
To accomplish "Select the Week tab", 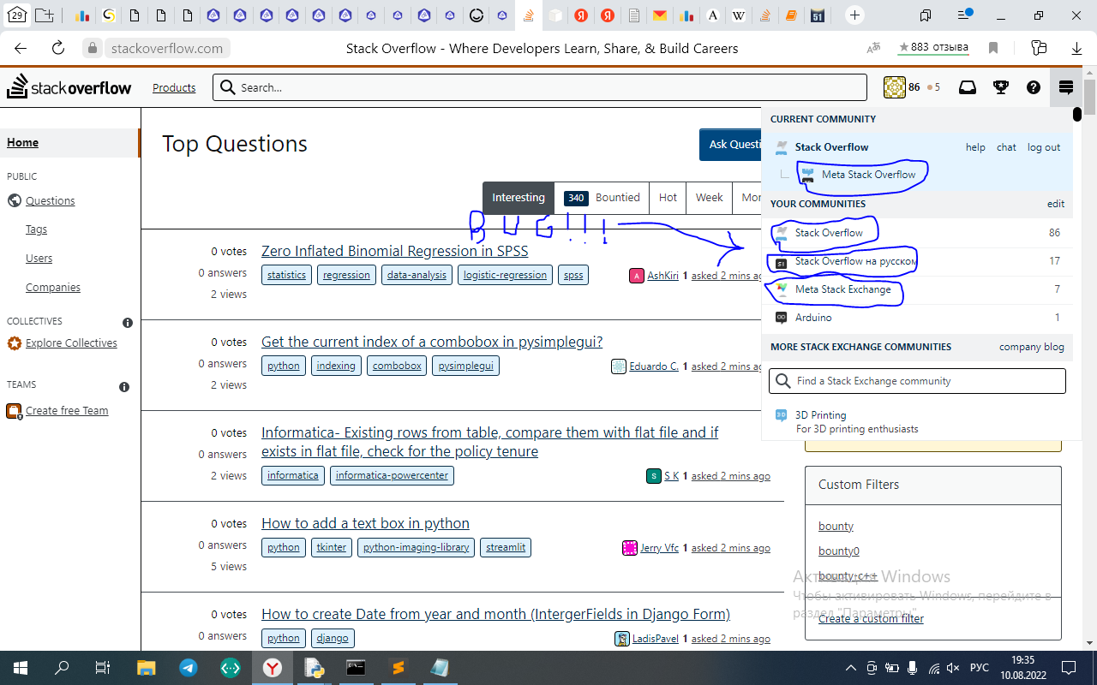I will click(709, 198).
